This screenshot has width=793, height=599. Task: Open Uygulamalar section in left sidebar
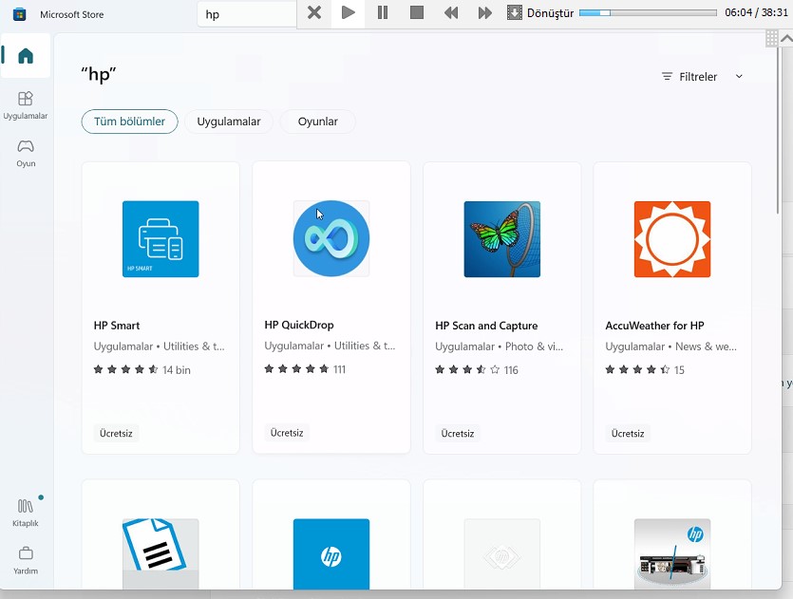26,104
